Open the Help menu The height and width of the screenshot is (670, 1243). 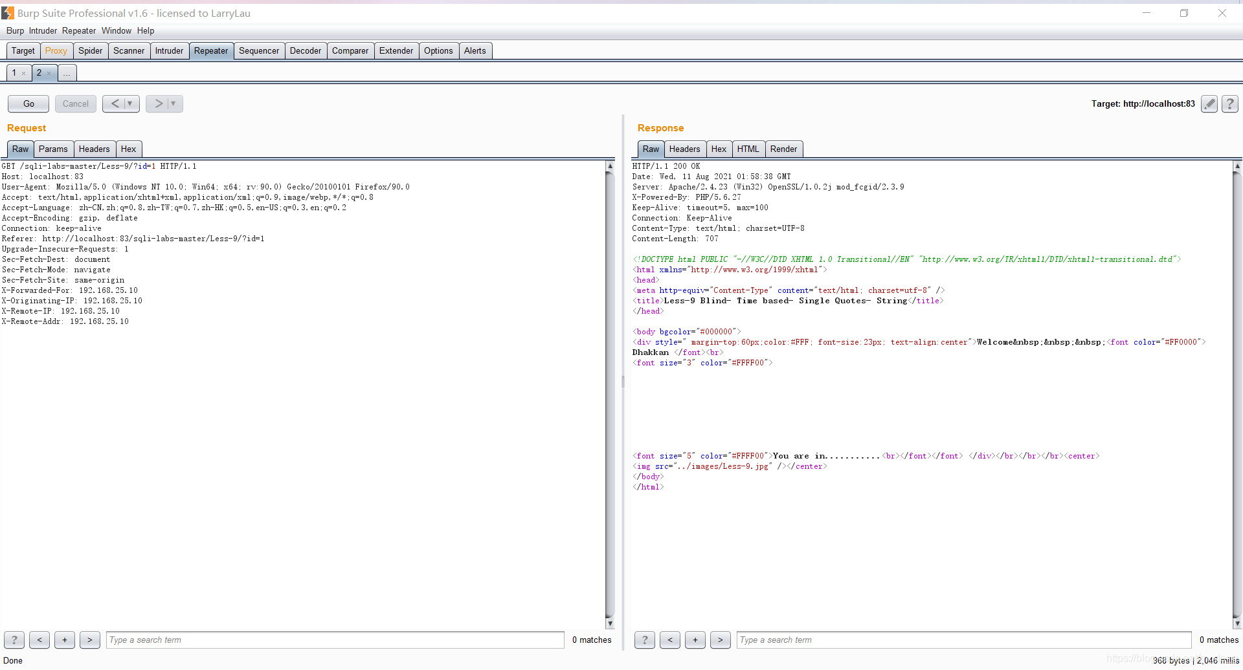[x=146, y=30]
